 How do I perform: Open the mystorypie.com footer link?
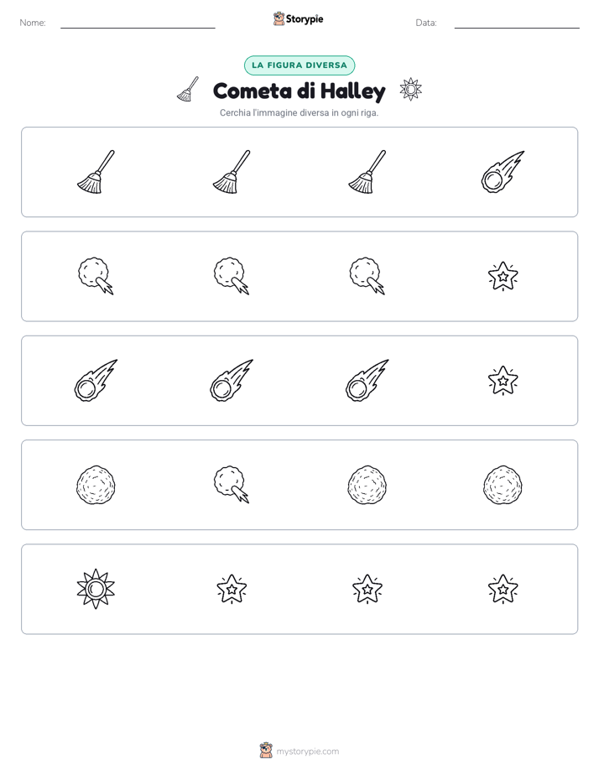307,752
